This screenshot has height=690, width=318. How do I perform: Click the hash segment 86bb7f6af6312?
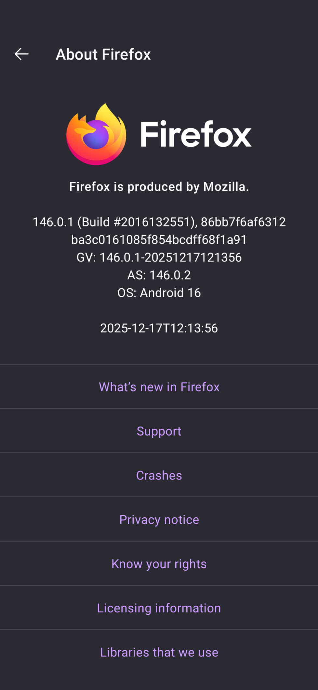[243, 222]
